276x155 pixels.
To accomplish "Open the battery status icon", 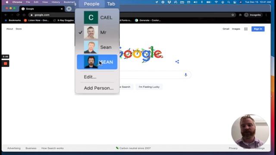I will [x=209, y=2].
